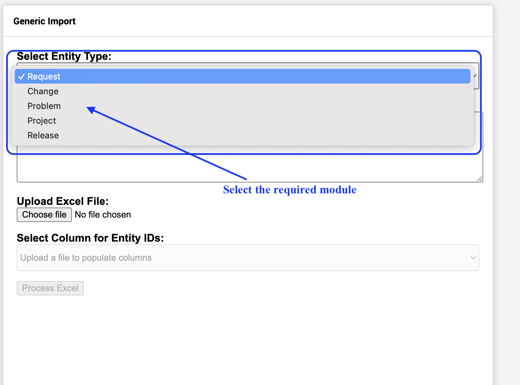This screenshot has height=385, width=520.
Task: Click the 'Select the required module' annotation
Action: click(x=289, y=190)
